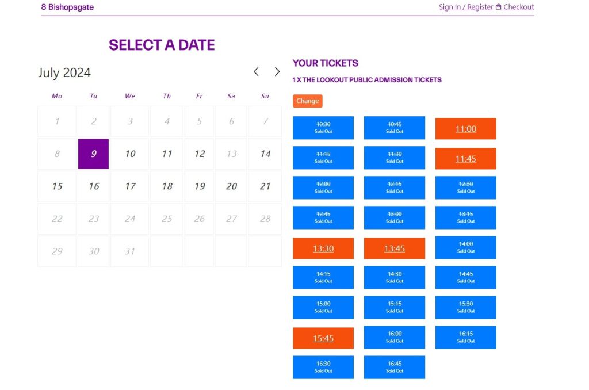Click the 8 Bishopsgate site title
Image resolution: width=589 pixels, height=390 pixels.
click(x=67, y=7)
